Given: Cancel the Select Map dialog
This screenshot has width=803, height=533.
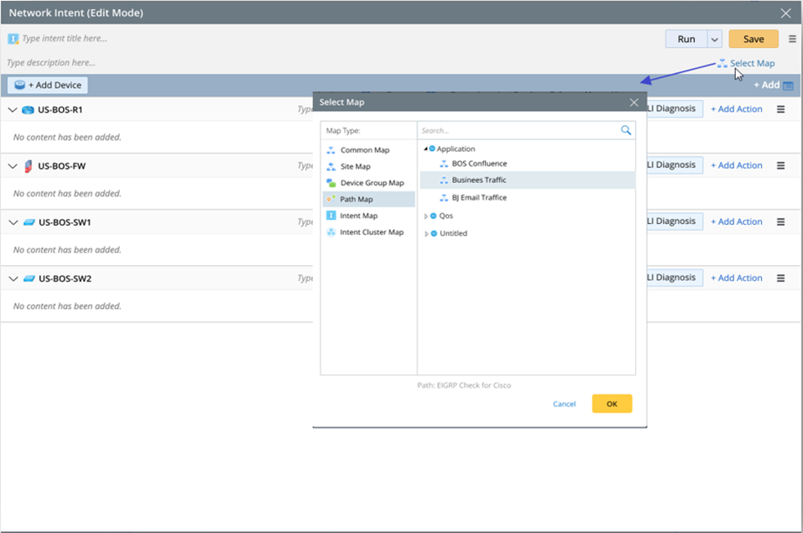Looking at the screenshot, I should point(565,404).
